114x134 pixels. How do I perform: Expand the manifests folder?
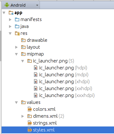point(10,19)
